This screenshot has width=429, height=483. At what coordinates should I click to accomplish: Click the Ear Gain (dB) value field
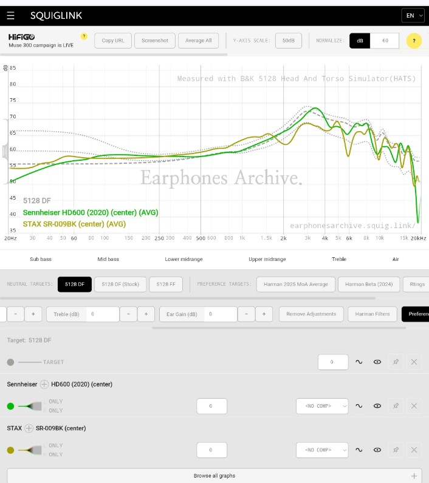tap(221, 314)
